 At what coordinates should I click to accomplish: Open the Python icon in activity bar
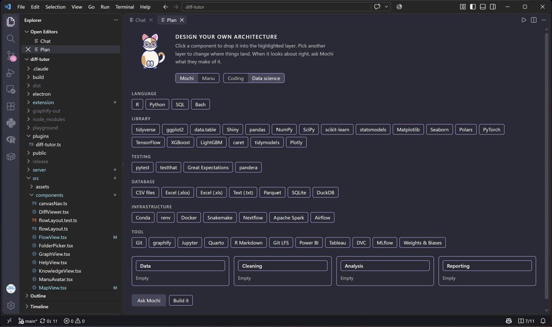tap(10, 123)
